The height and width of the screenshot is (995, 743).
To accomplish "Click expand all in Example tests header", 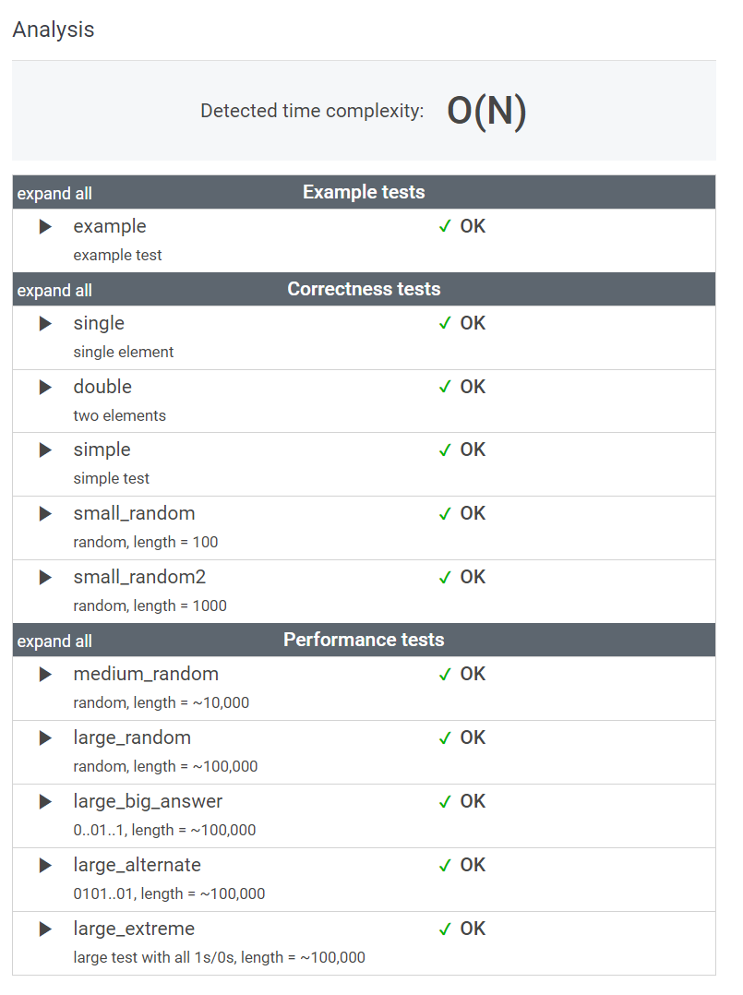I will click(x=54, y=194).
